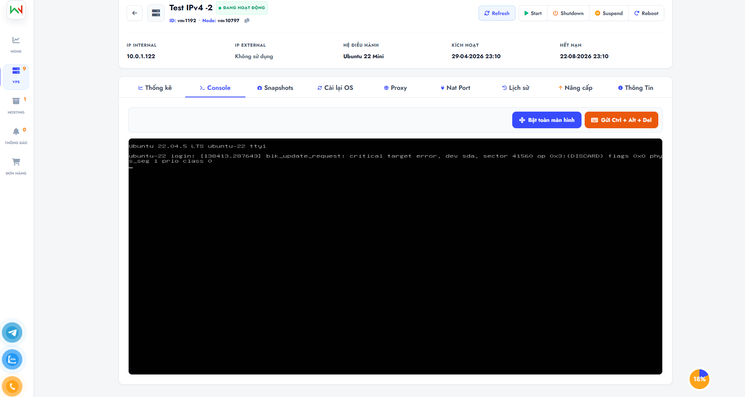Click the orange phone call icon

tap(12, 386)
